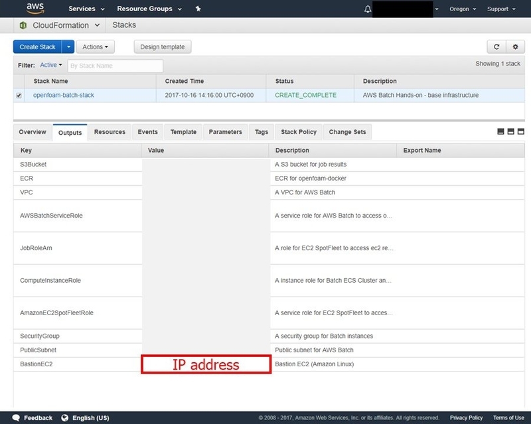Screen dimensions: 531x424
Task: Expand the Resource Groups menu
Action: point(149,9)
